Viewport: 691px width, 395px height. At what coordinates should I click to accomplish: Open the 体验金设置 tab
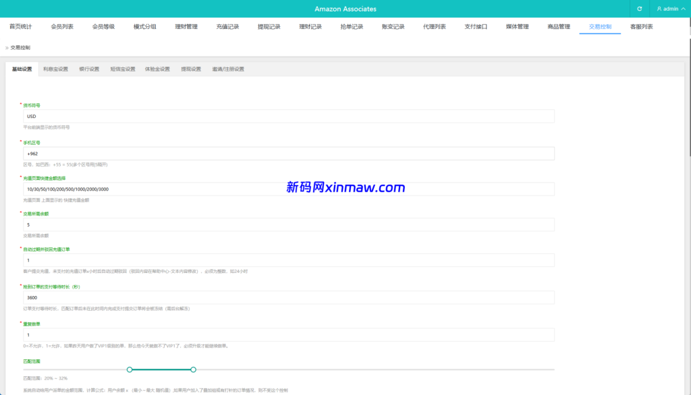tap(157, 69)
